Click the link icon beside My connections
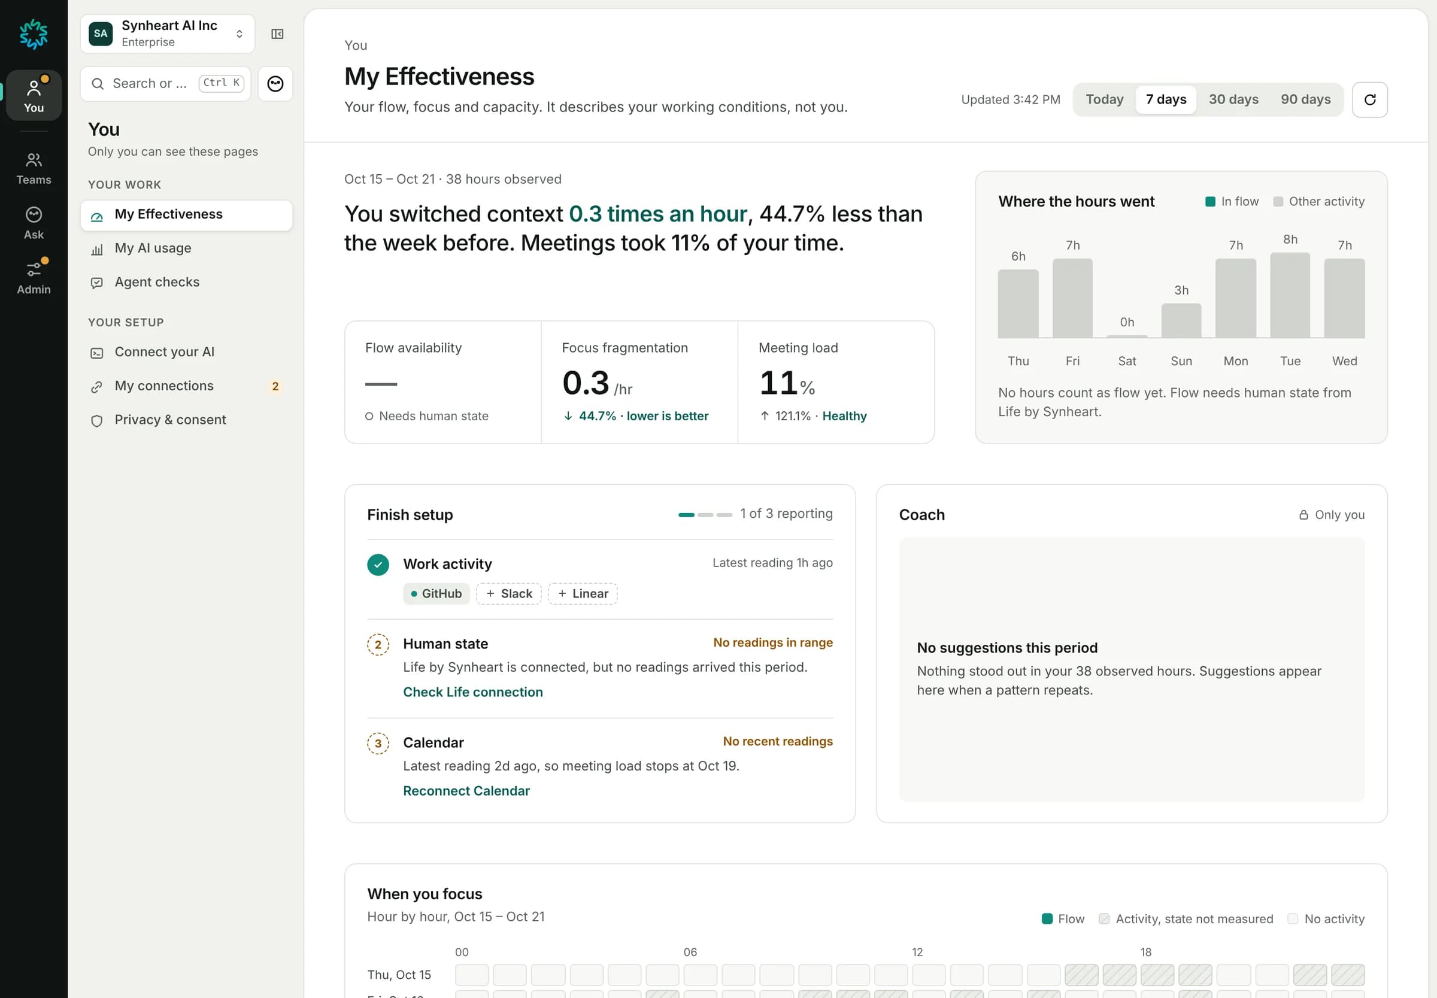This screenshot has width=1437, height=998. pyautogui.click(x=97, y=387)
